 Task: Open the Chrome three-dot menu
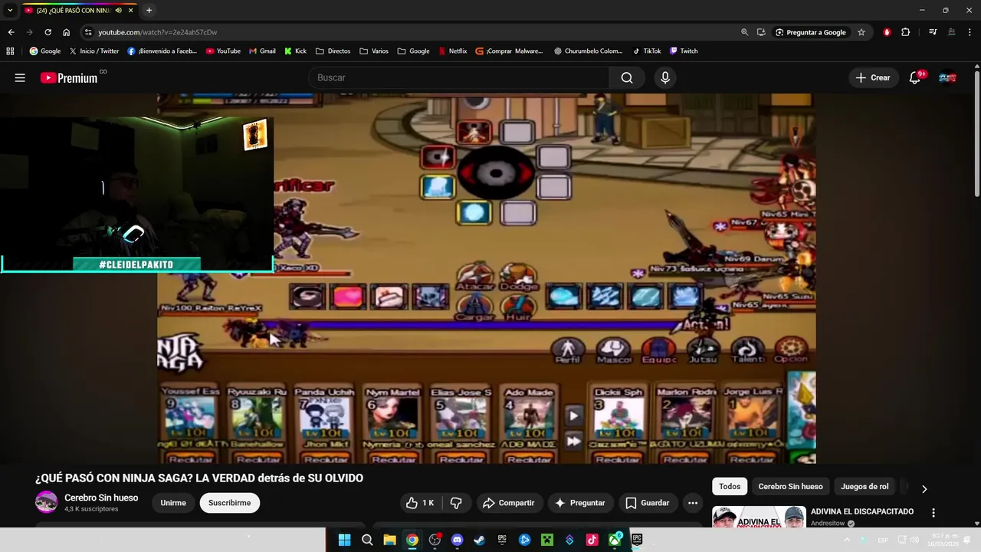970,32
